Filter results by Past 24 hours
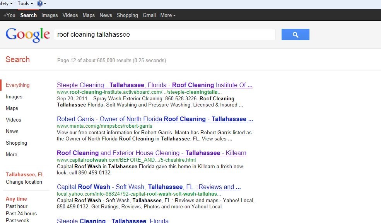This screenshot has width=381, height=223. (x=21, y=214)
